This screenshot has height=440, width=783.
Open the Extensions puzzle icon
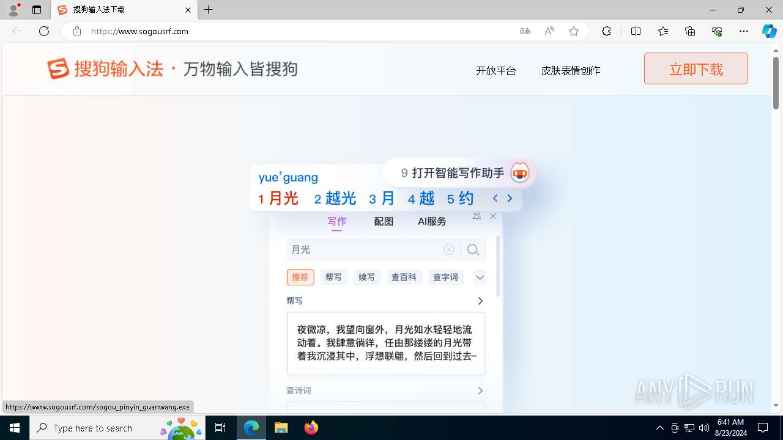pos(606,31)
